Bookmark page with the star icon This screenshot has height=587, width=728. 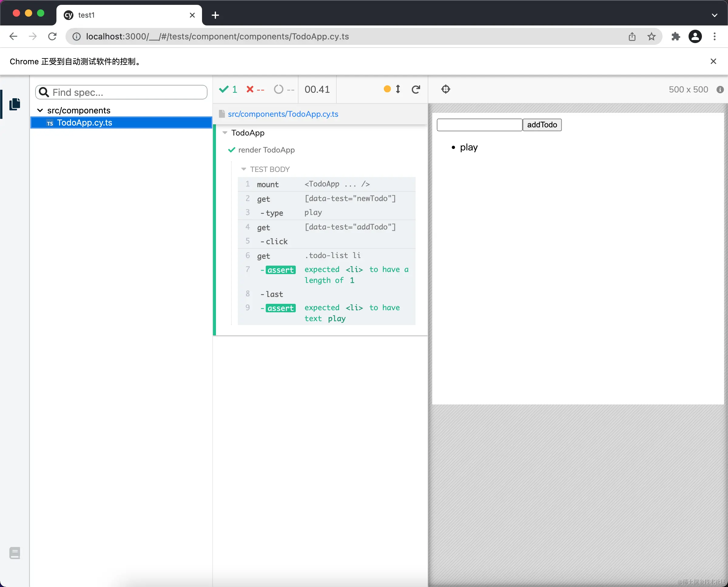coord(651,36)
